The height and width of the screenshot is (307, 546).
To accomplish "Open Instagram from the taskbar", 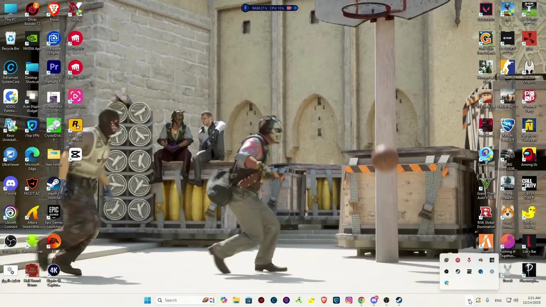I will pos(349,300).
